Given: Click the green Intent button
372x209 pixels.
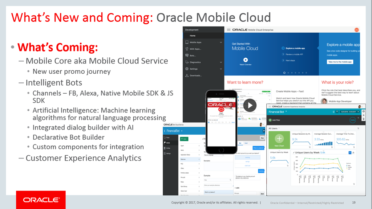Looking at the screenshot, I should [x=184, y=139].
